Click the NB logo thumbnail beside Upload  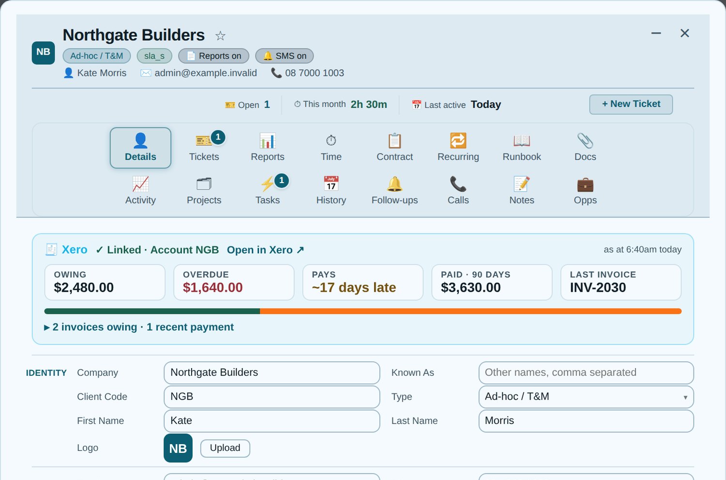pos(178,449)
